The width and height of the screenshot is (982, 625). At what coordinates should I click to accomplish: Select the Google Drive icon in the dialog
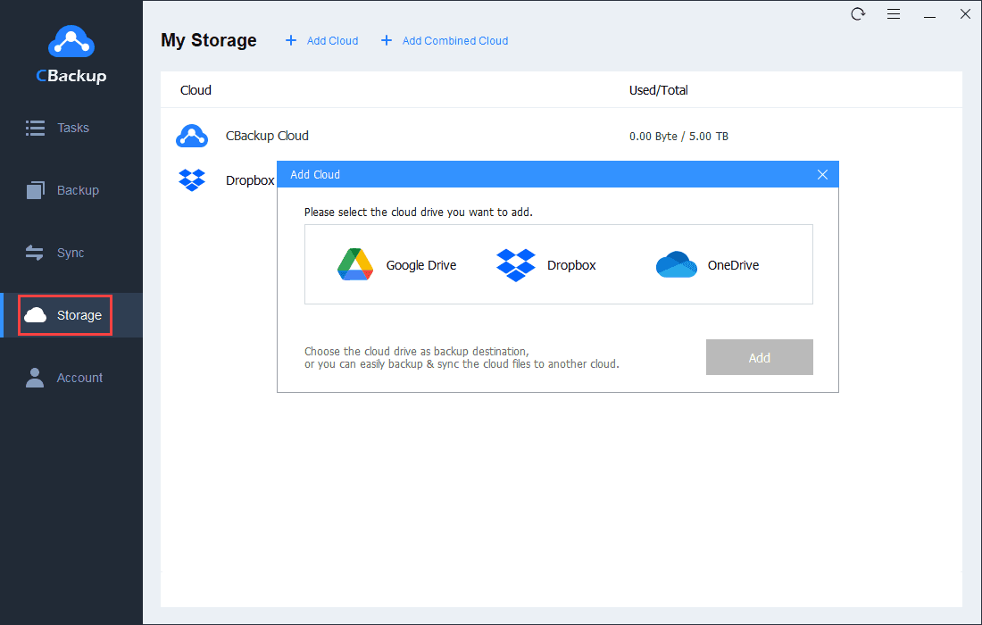tap(355, 264)
